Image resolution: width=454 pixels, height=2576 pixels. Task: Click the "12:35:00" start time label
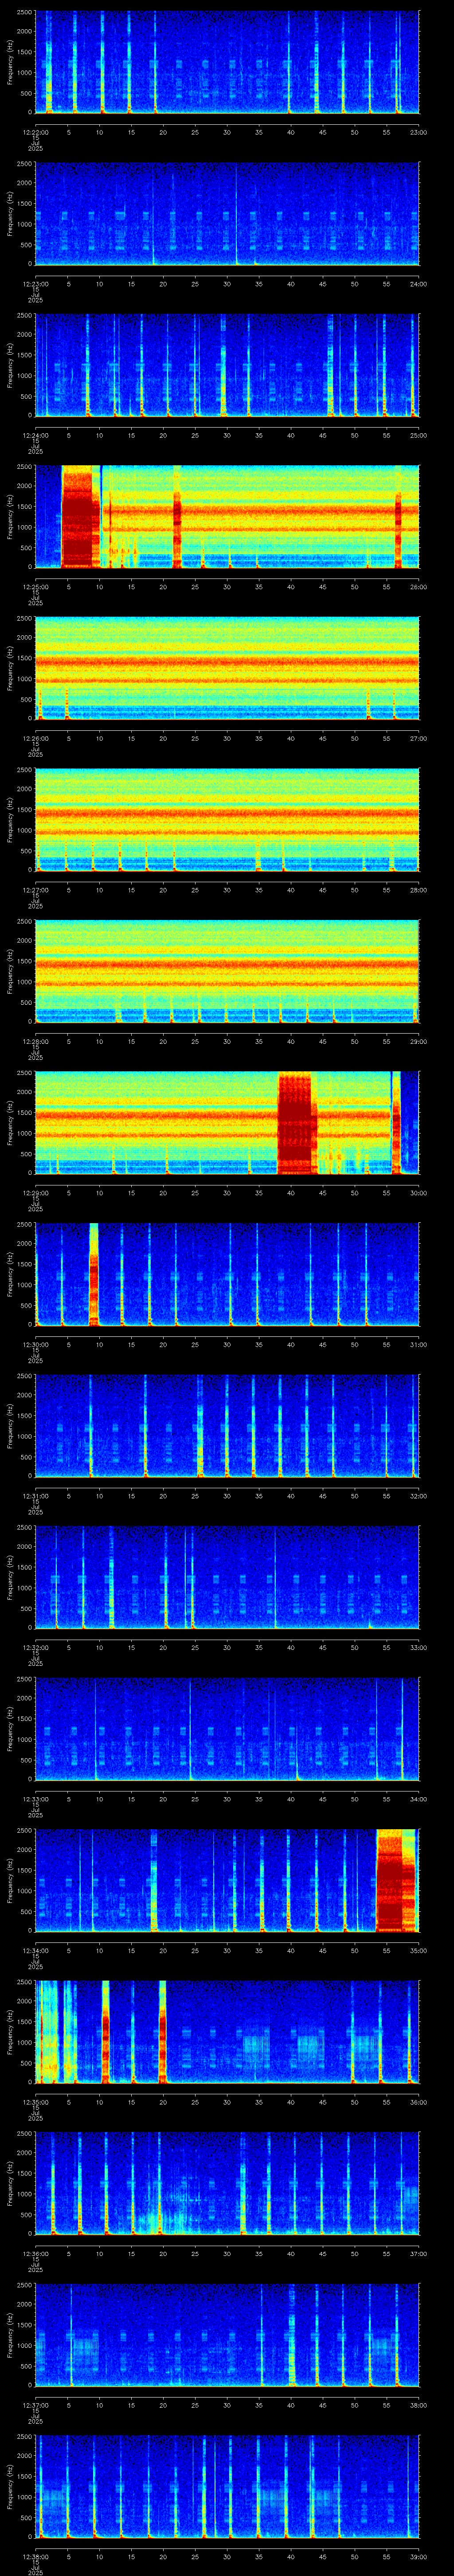[x=35, y=2101]
